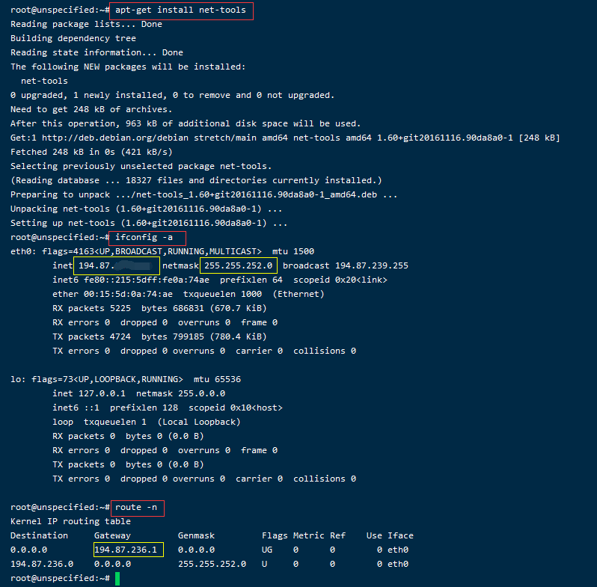Click the UG flags entry in routing table

(x=267, y=550)
